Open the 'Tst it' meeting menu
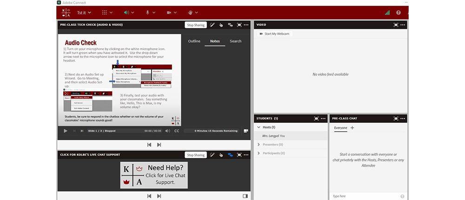Screen dimensions: 465x200 [84, 12]
